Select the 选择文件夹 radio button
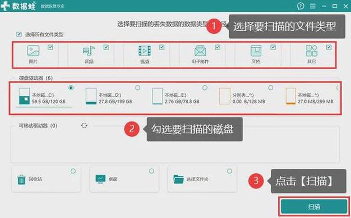 click(x=229, y=171)
